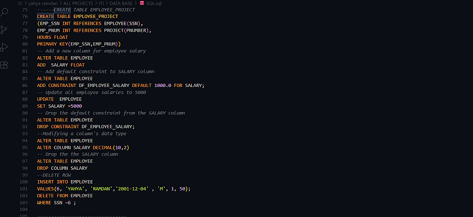
Task: Click 'PRIMARY KEY(EMP_SSN,EMP_PNUM)' text
Action: [79, 44]
